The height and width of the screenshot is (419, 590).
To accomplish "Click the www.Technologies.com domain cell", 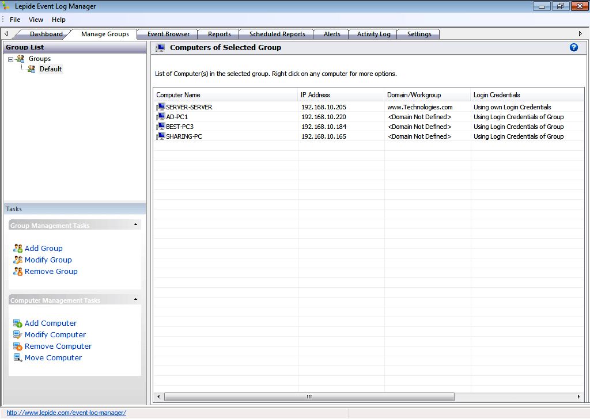I will 420,107.
